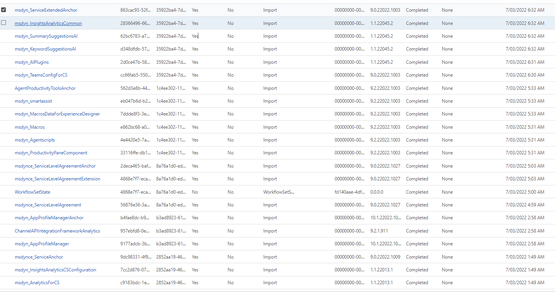Open msdyn_AppProfileManagerAnchor link
The width and height of the screenshot is (555, 292).
pos(49,218)
